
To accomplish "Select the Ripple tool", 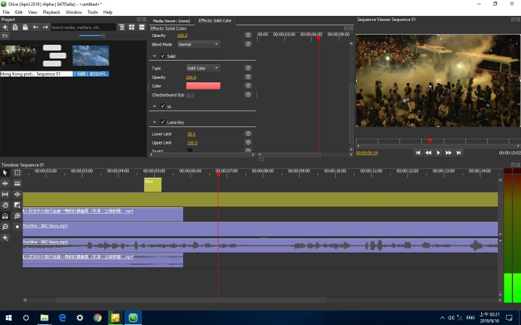I will [5, 183].
